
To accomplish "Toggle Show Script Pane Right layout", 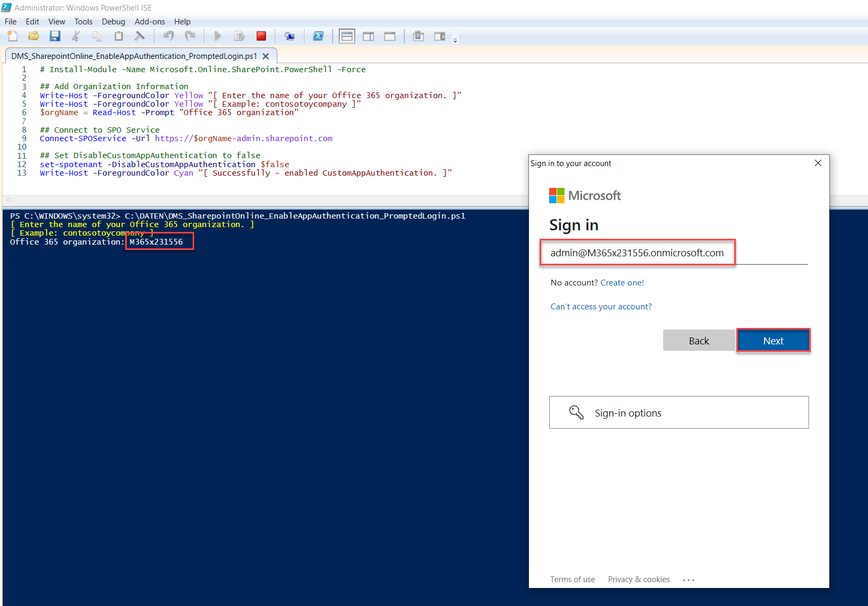I will pyautogui.click(x=368, y=36).
